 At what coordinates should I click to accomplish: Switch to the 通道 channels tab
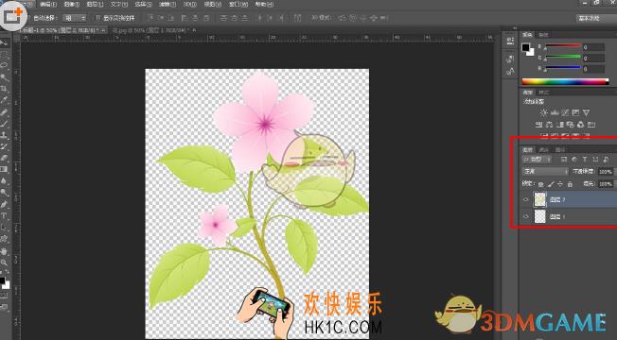544,149
